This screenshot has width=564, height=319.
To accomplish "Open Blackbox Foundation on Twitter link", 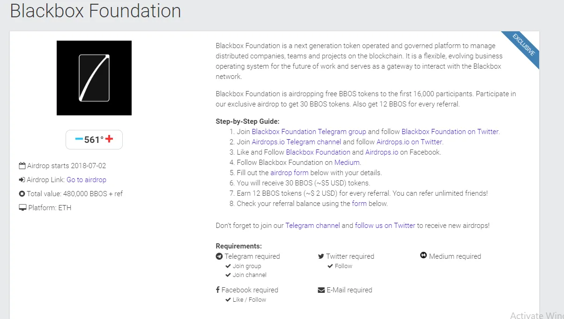I will click(x=450, y=132).
